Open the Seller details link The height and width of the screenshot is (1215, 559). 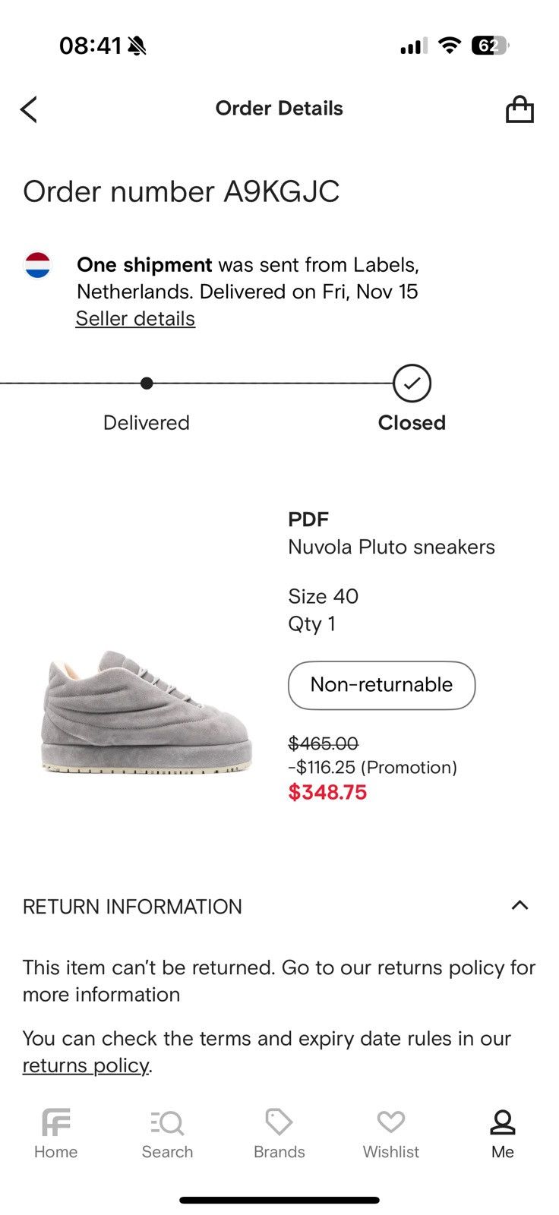point(135,318)
